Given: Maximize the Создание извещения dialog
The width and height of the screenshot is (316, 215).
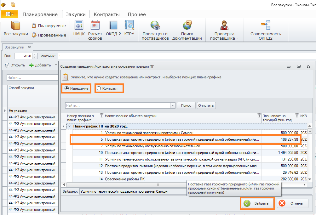Looking at the screenshot, I should click(299, 66).
